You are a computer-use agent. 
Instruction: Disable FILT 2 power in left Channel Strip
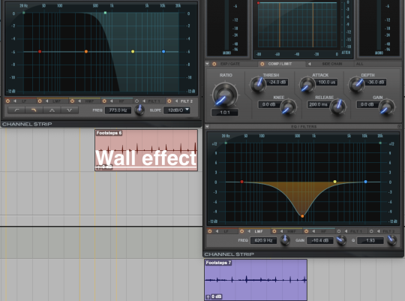coord(169,101)
